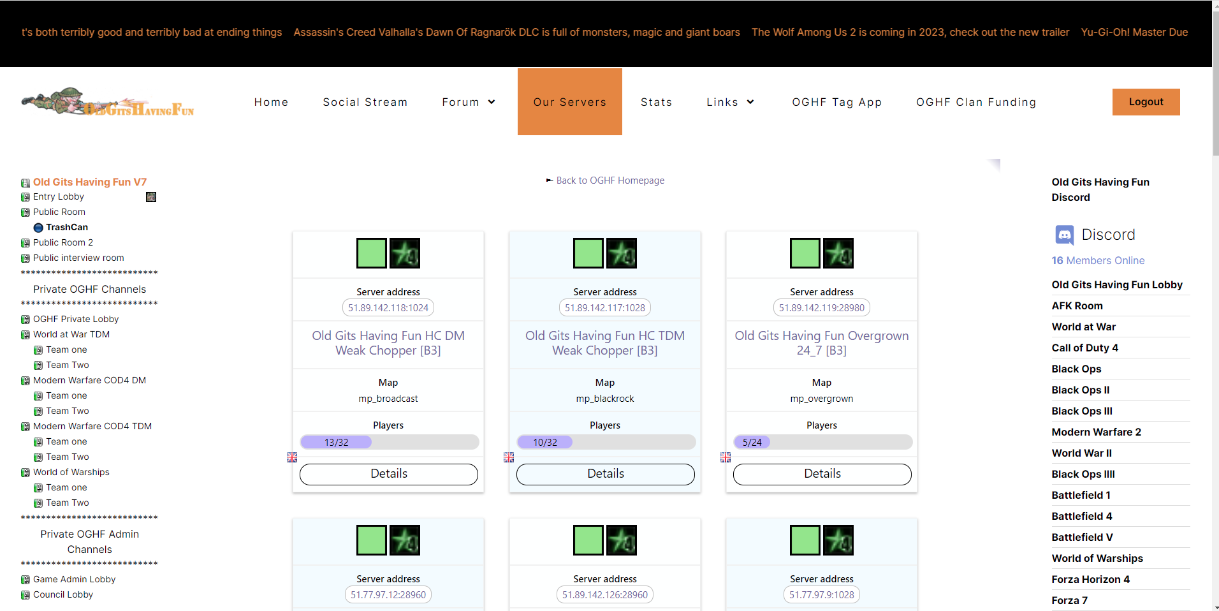Image resolution: width=1219 pixels, height=611 pixels.
Task: Follow the Back to OGHF Homepage link
Action: click(x=609, y=180)
